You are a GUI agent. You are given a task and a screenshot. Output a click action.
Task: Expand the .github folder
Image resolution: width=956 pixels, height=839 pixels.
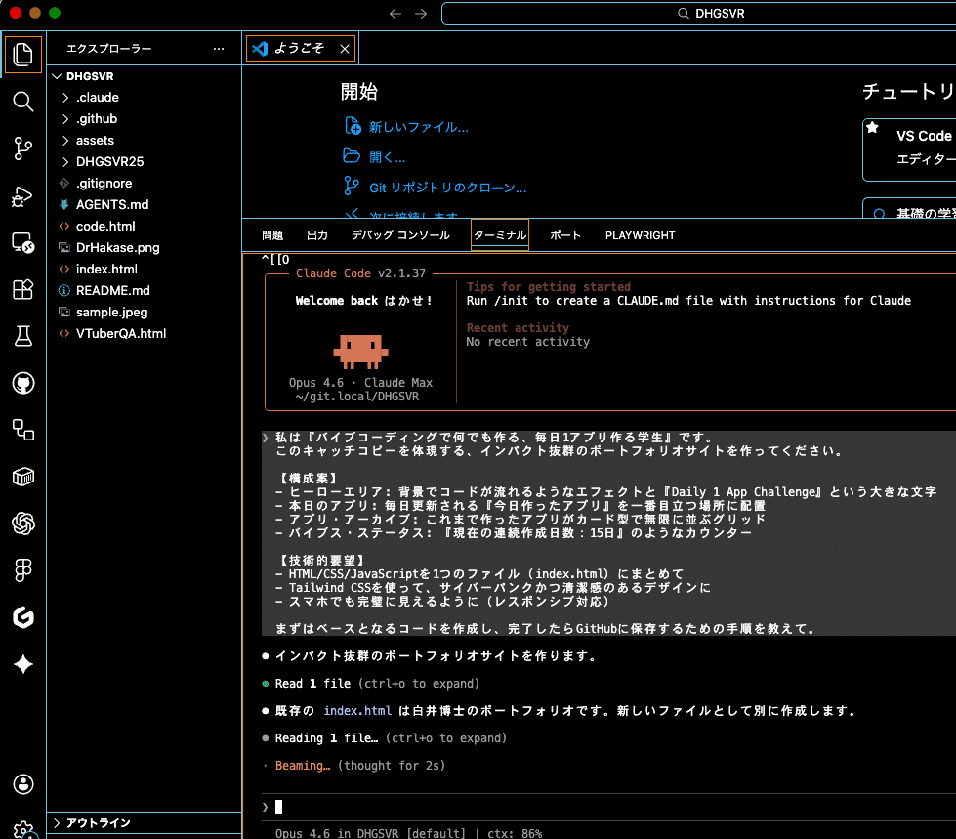coord(65,119)
